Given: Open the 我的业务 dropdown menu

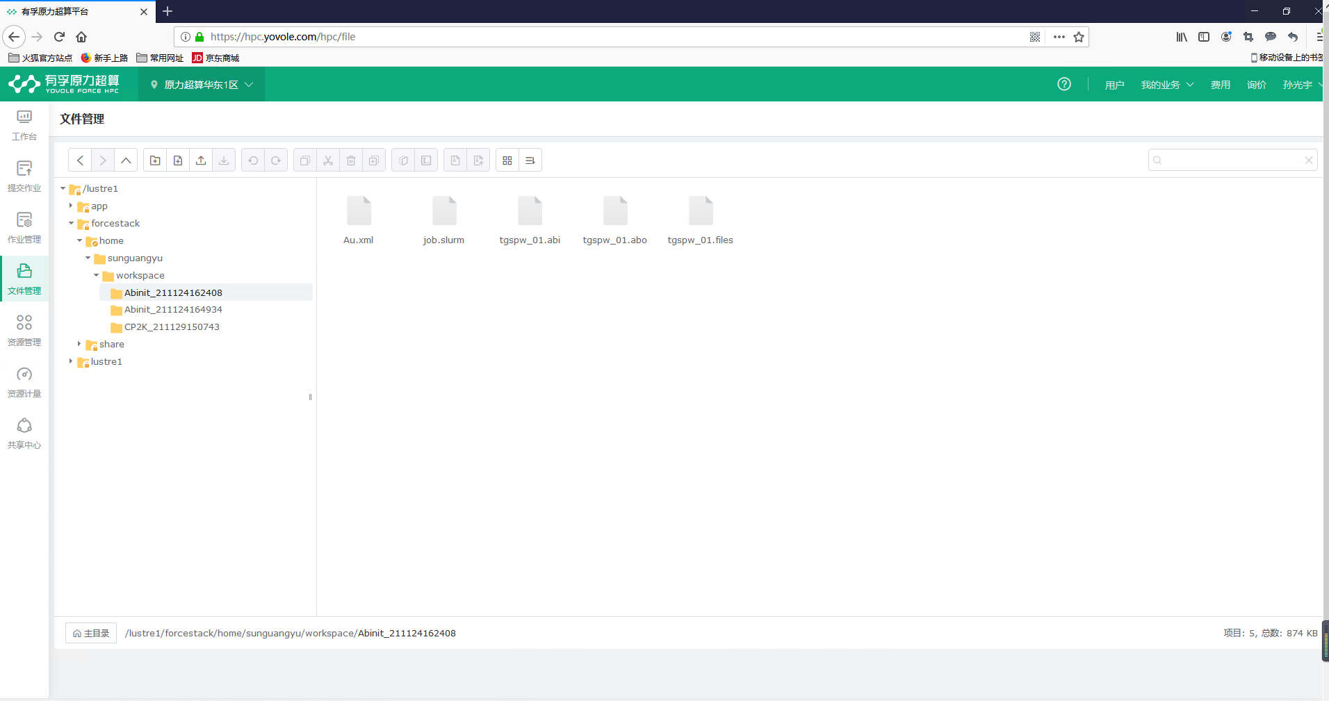Looking at the screenshot, I should pos(1167,85).
